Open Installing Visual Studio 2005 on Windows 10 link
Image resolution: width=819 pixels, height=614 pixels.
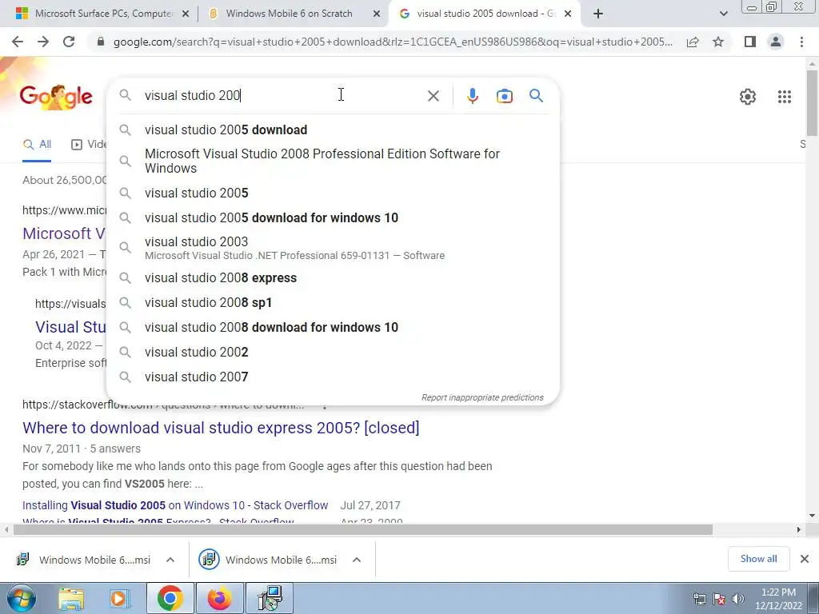(175, 505)
